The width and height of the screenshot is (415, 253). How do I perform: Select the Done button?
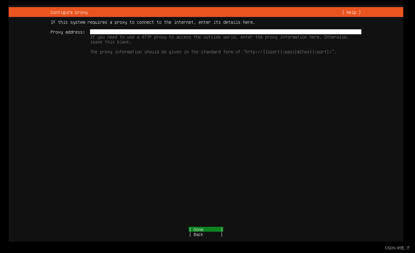206,229
